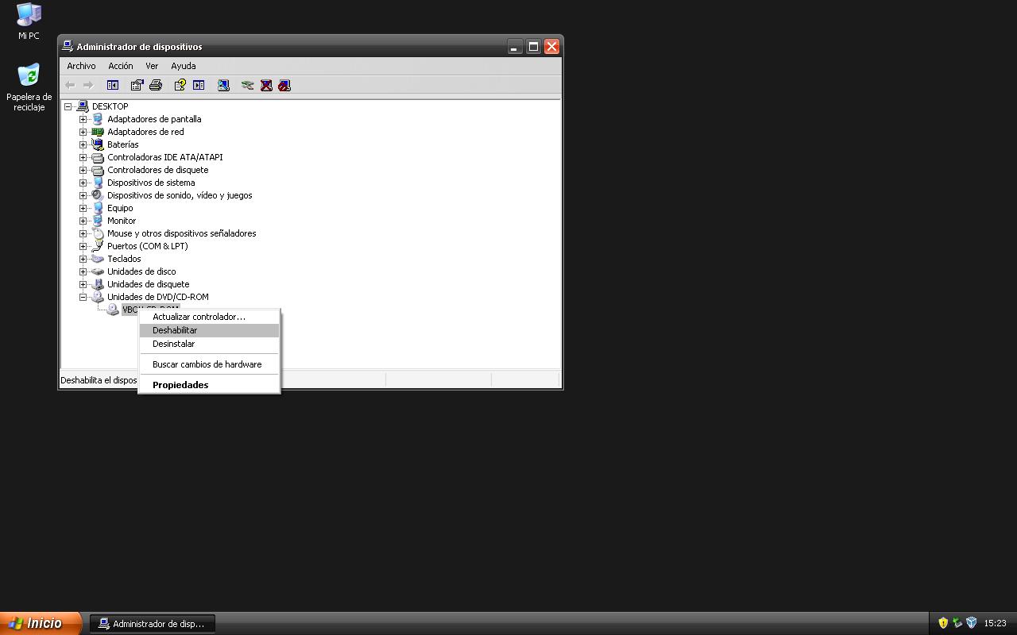This screenshot has height=635, width=1017.
Task: Click the Show/Hide console tree toolbar icon
Action: 113,85
